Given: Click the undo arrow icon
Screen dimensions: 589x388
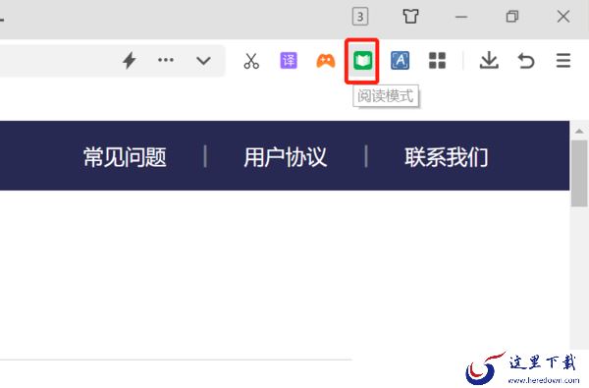Looking at the screenshot, I should pyautogui.click(x=526, y=61).
